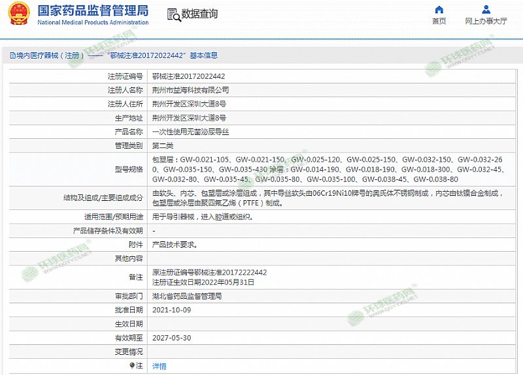Screen dimensions: 523x375
Task: Open 网上办事大厅 via the person icon
Action: tap(486, 9)
